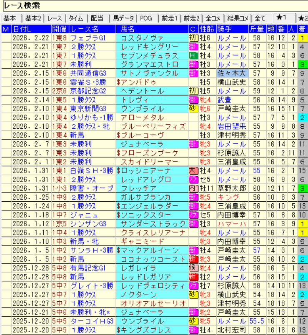Open the 前走2 tab
The height and width of the screenshot is (335, 308).
click(x=191, y=19)
